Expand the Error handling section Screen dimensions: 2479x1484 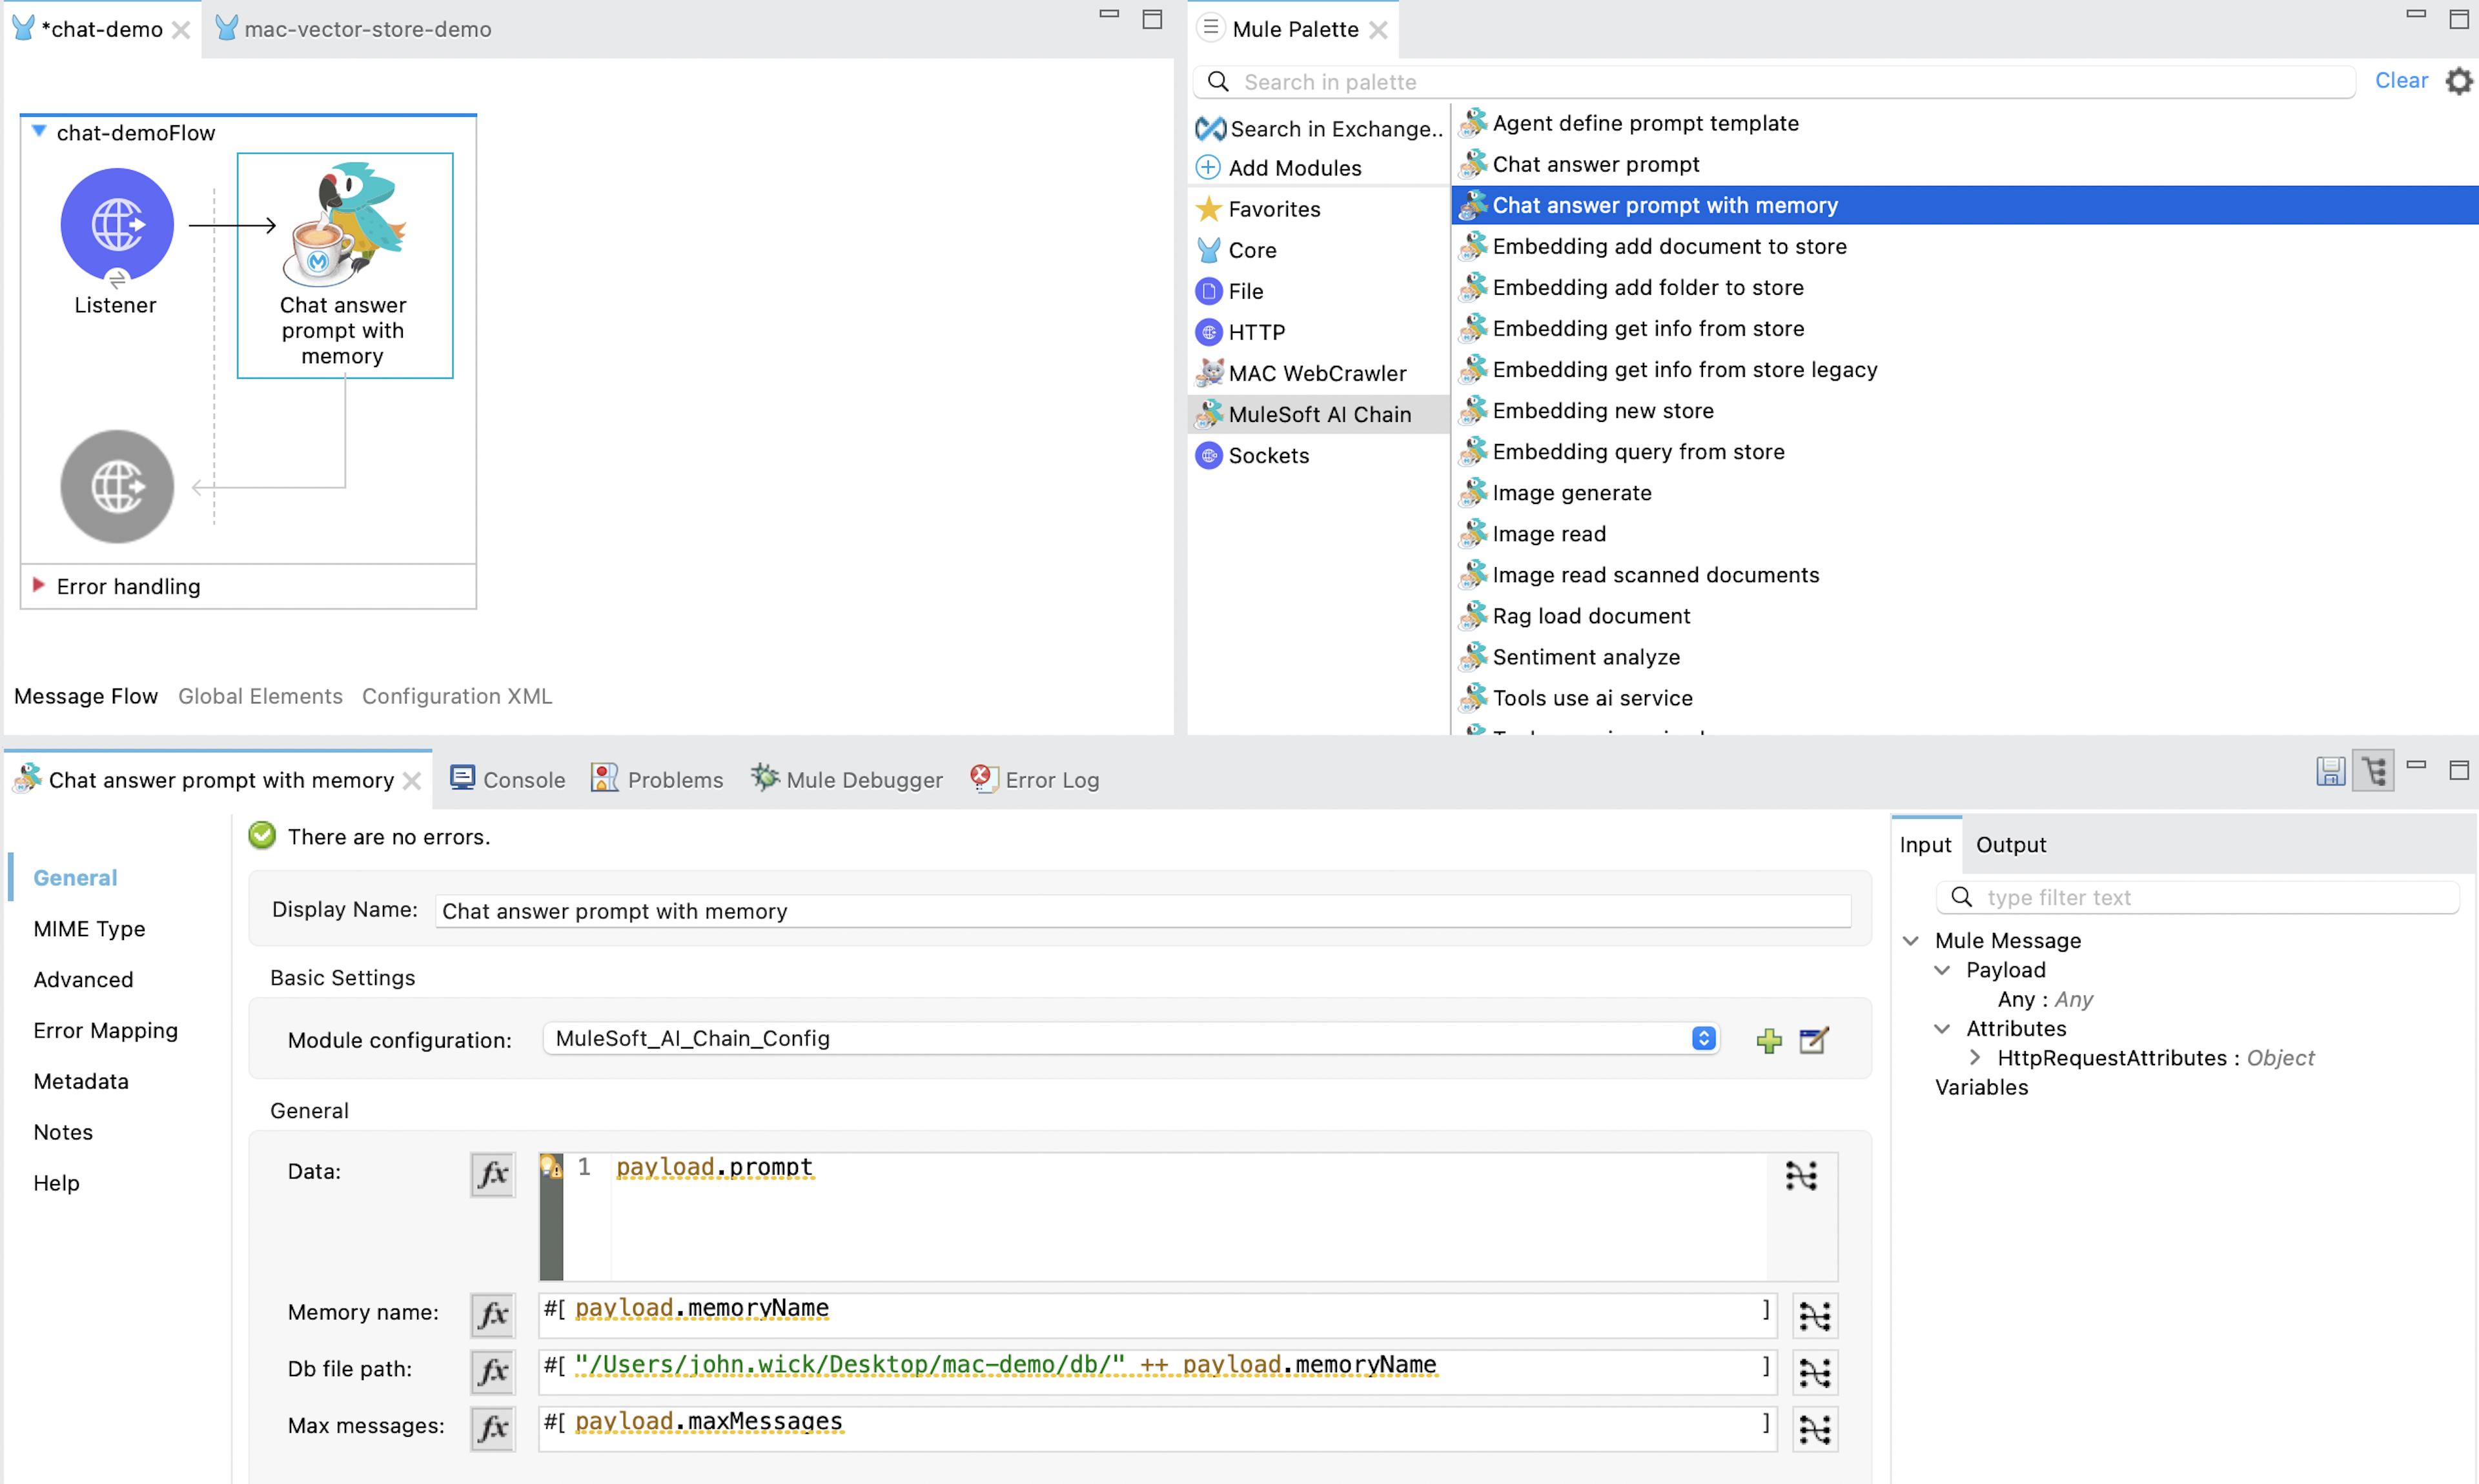39,585
